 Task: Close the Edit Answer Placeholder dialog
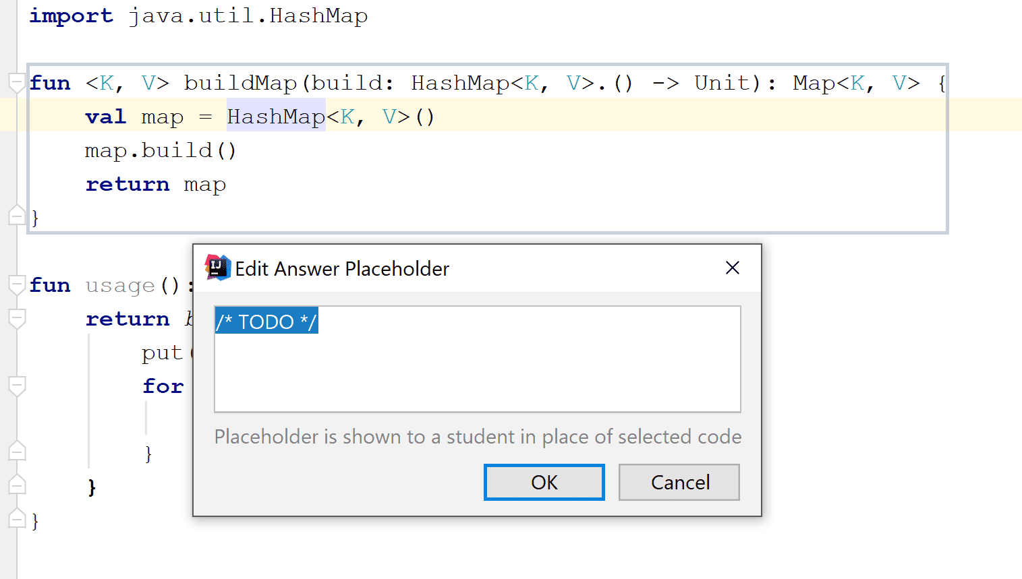[733, 268]
